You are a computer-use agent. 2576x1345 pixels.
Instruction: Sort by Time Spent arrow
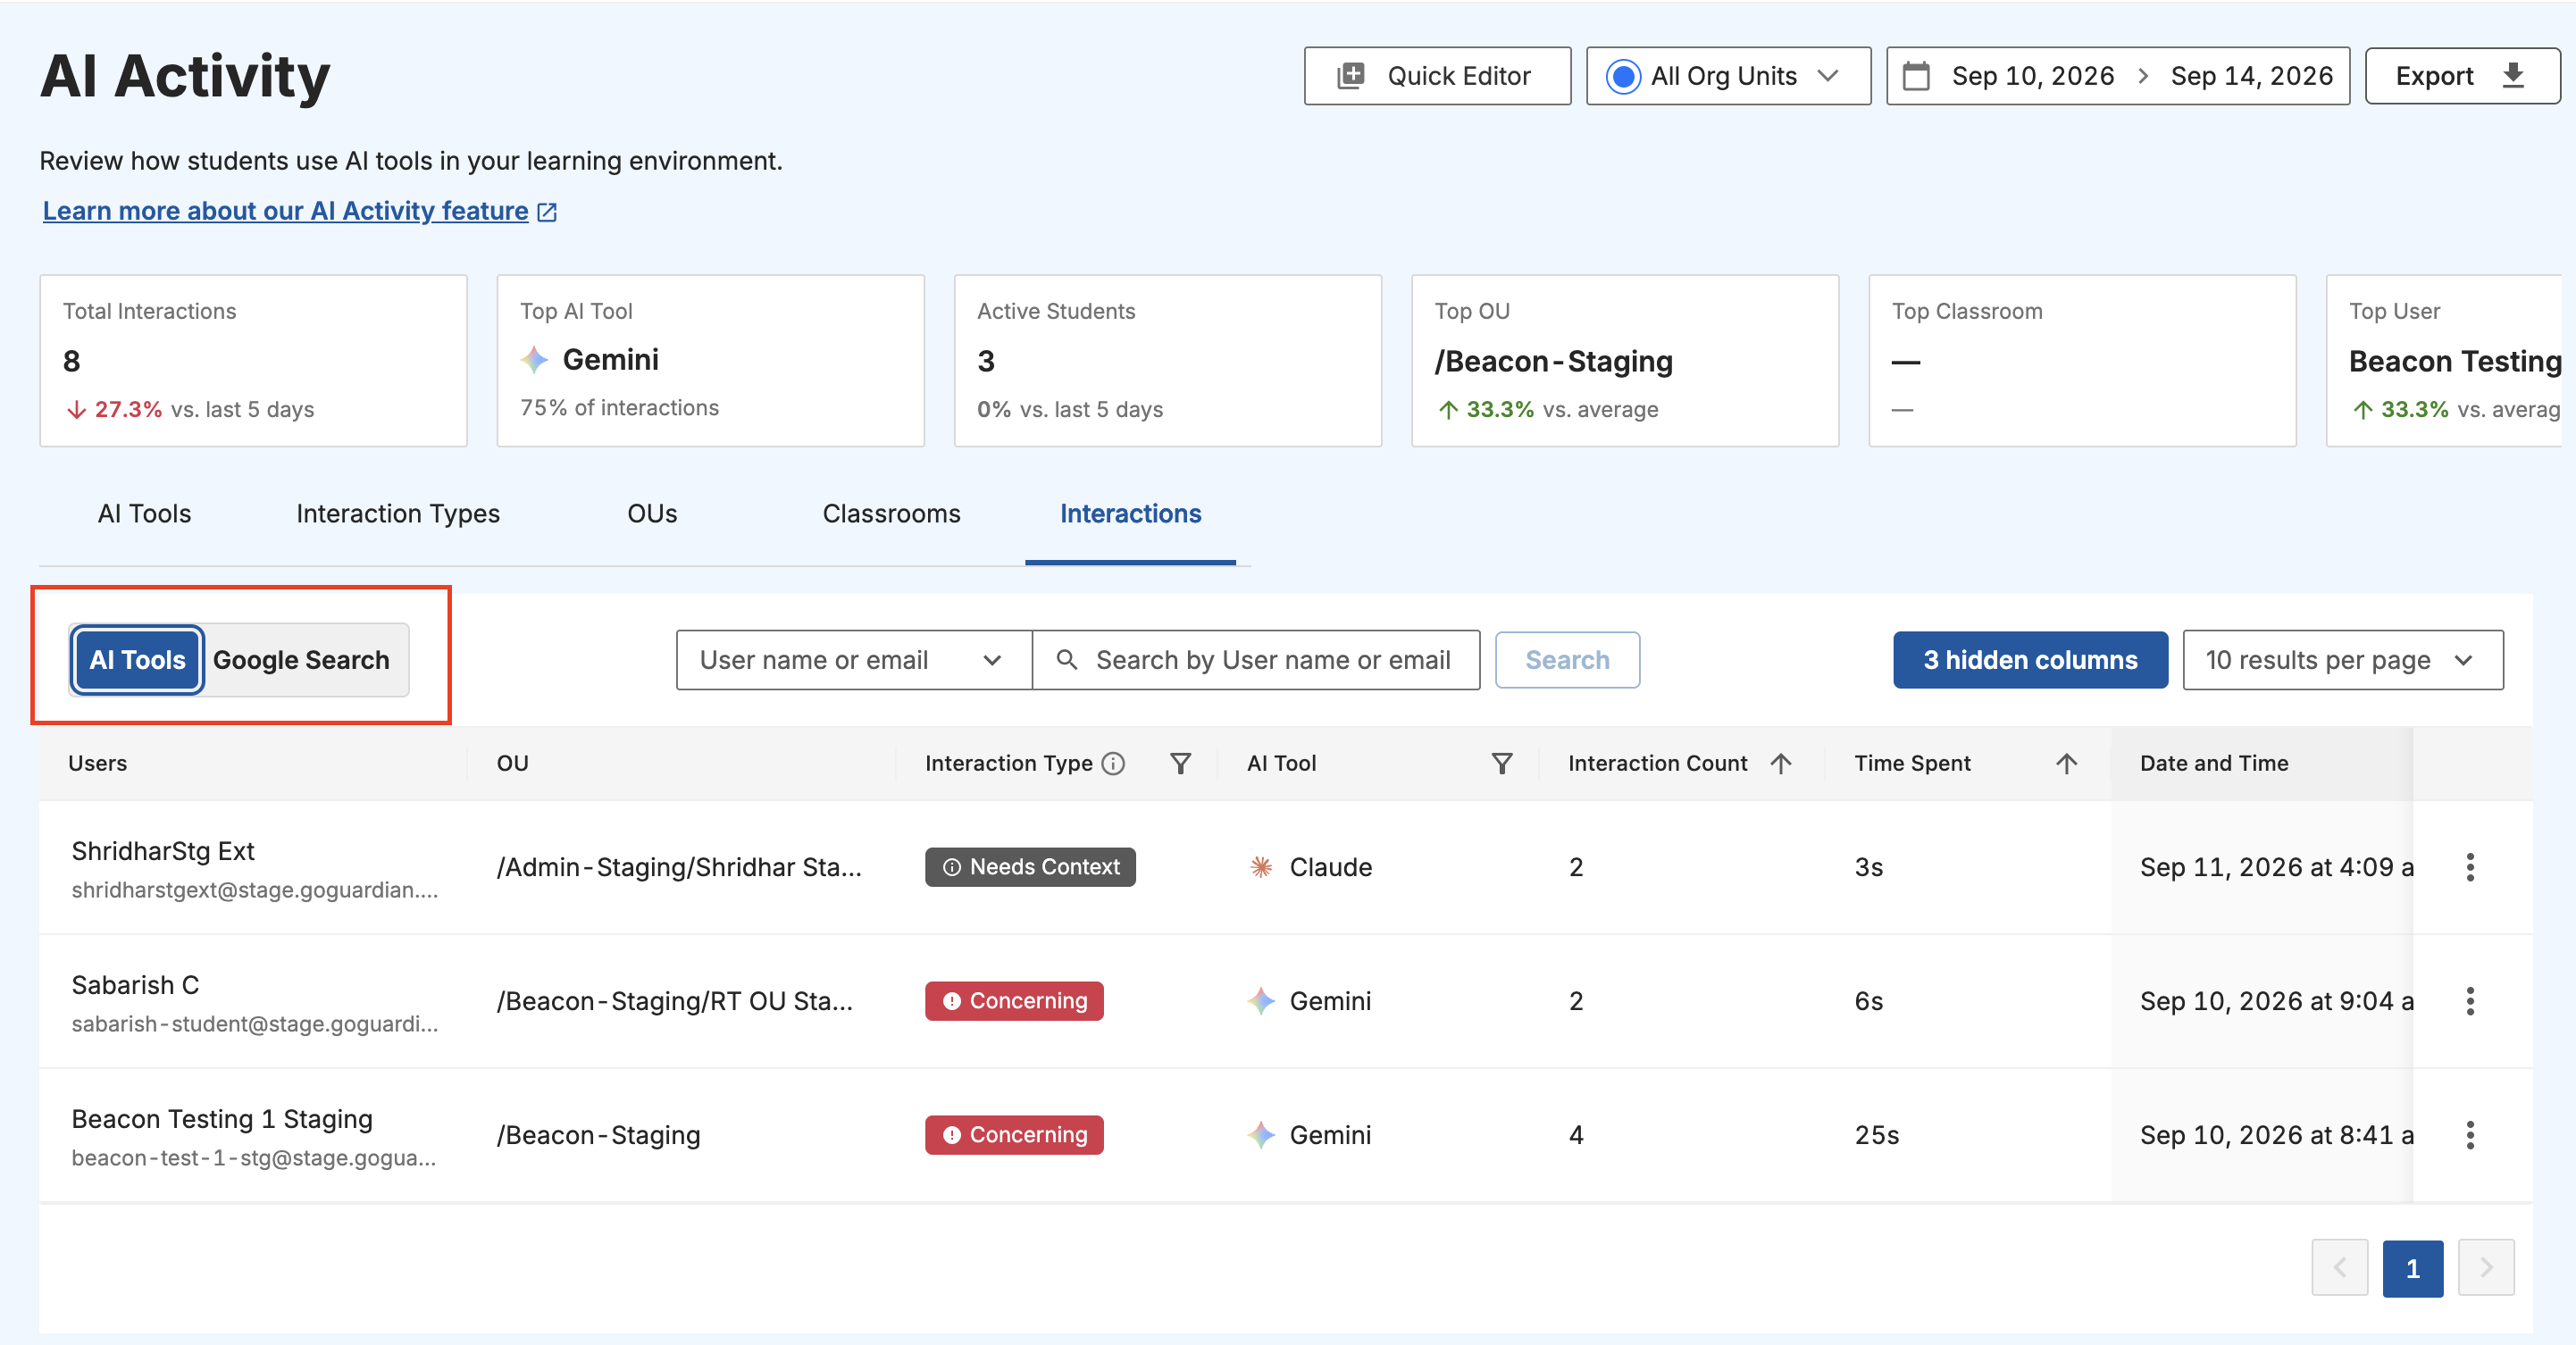[x=2066, y=764]
